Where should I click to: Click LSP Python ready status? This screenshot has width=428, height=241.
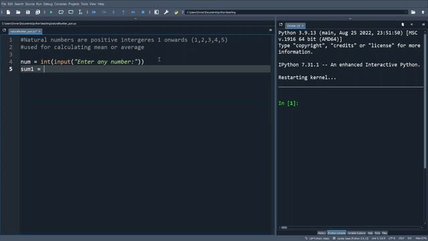click(317, 238)
